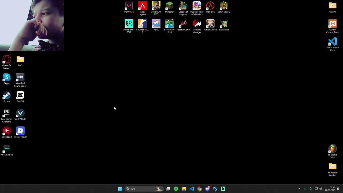Select the FL Studio beatleri folder
The image size is (343, 193).
tap(333, 169)
